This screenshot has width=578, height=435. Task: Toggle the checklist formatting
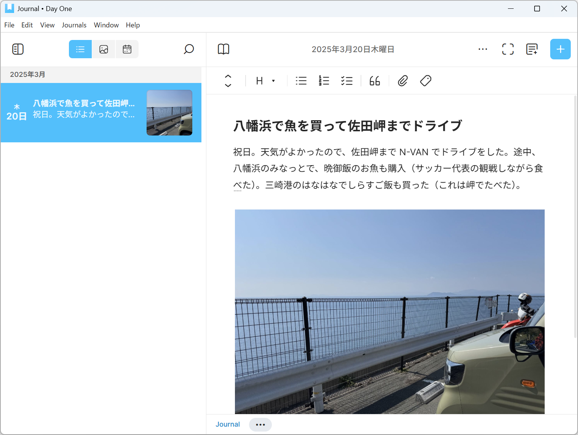tap(346, 80)
